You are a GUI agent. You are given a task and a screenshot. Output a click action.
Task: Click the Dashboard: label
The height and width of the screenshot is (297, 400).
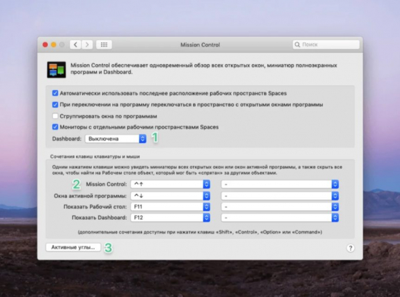point(67,139)
